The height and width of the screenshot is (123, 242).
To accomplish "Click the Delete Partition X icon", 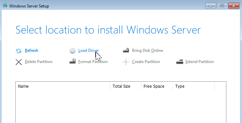I will pos(19,62).
